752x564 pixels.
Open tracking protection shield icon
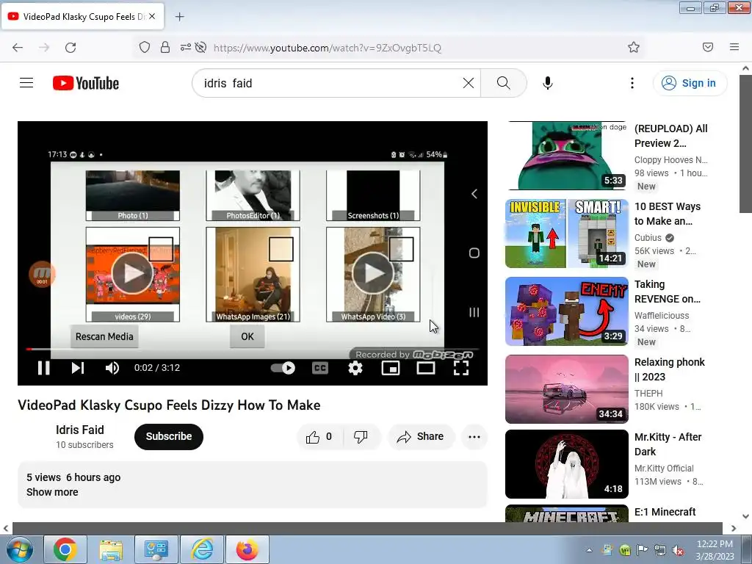click(x=145, y=47)
